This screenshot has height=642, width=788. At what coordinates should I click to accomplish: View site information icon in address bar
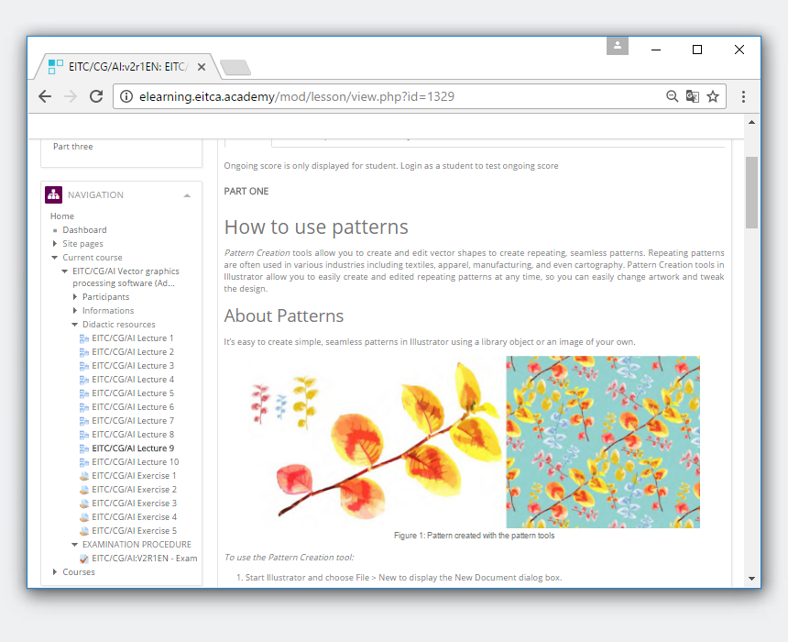pos(126,96)
